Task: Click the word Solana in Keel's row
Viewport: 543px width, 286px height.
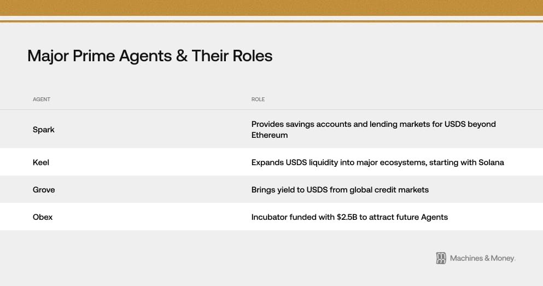Action: point(489,162)
